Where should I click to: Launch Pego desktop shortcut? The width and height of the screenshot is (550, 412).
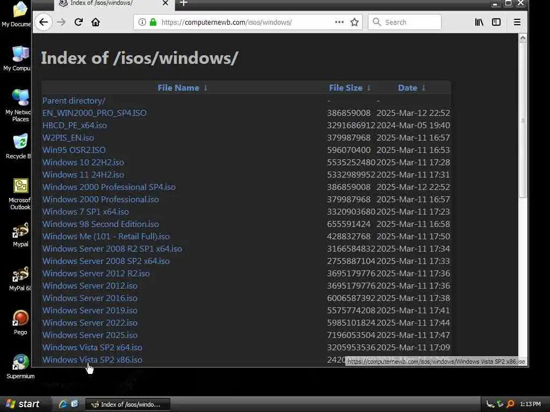(x=20, y=322)
